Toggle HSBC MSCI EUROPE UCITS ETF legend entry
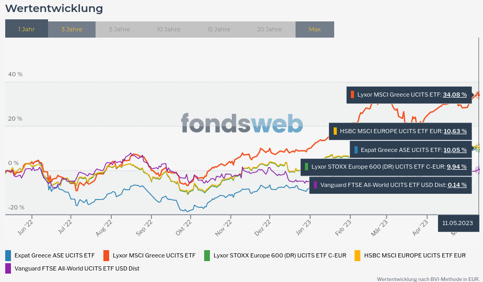The image size is (483, 282). point(410,255)
